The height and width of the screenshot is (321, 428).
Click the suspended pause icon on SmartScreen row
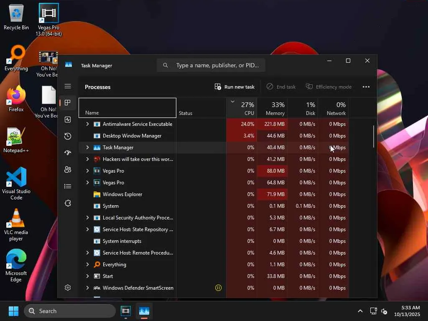218,288
